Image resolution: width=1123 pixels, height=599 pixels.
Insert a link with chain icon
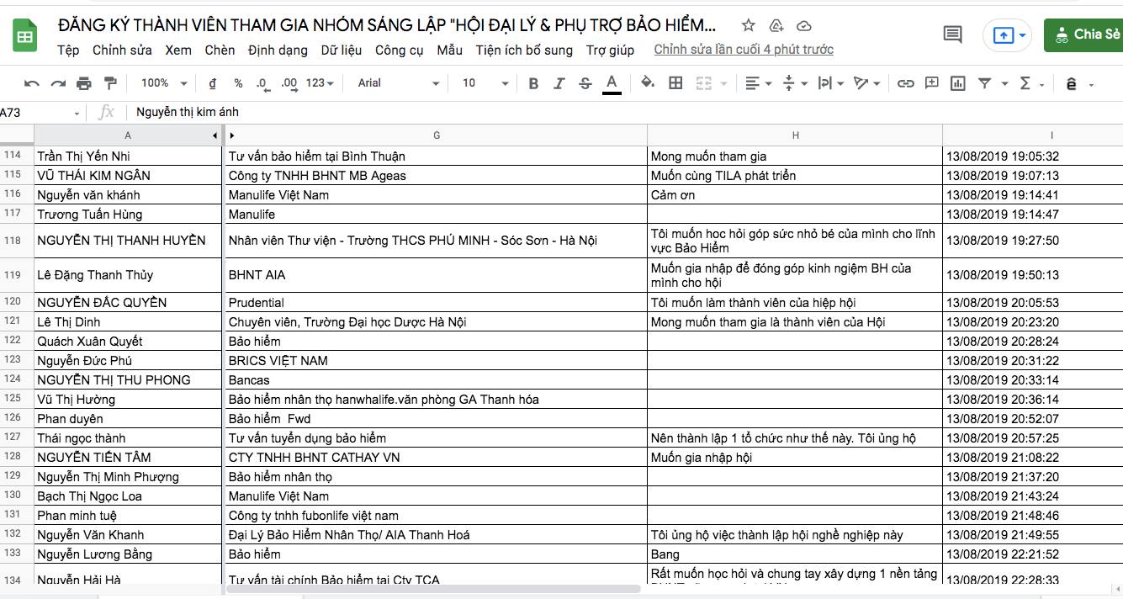[x=905, y=83]
